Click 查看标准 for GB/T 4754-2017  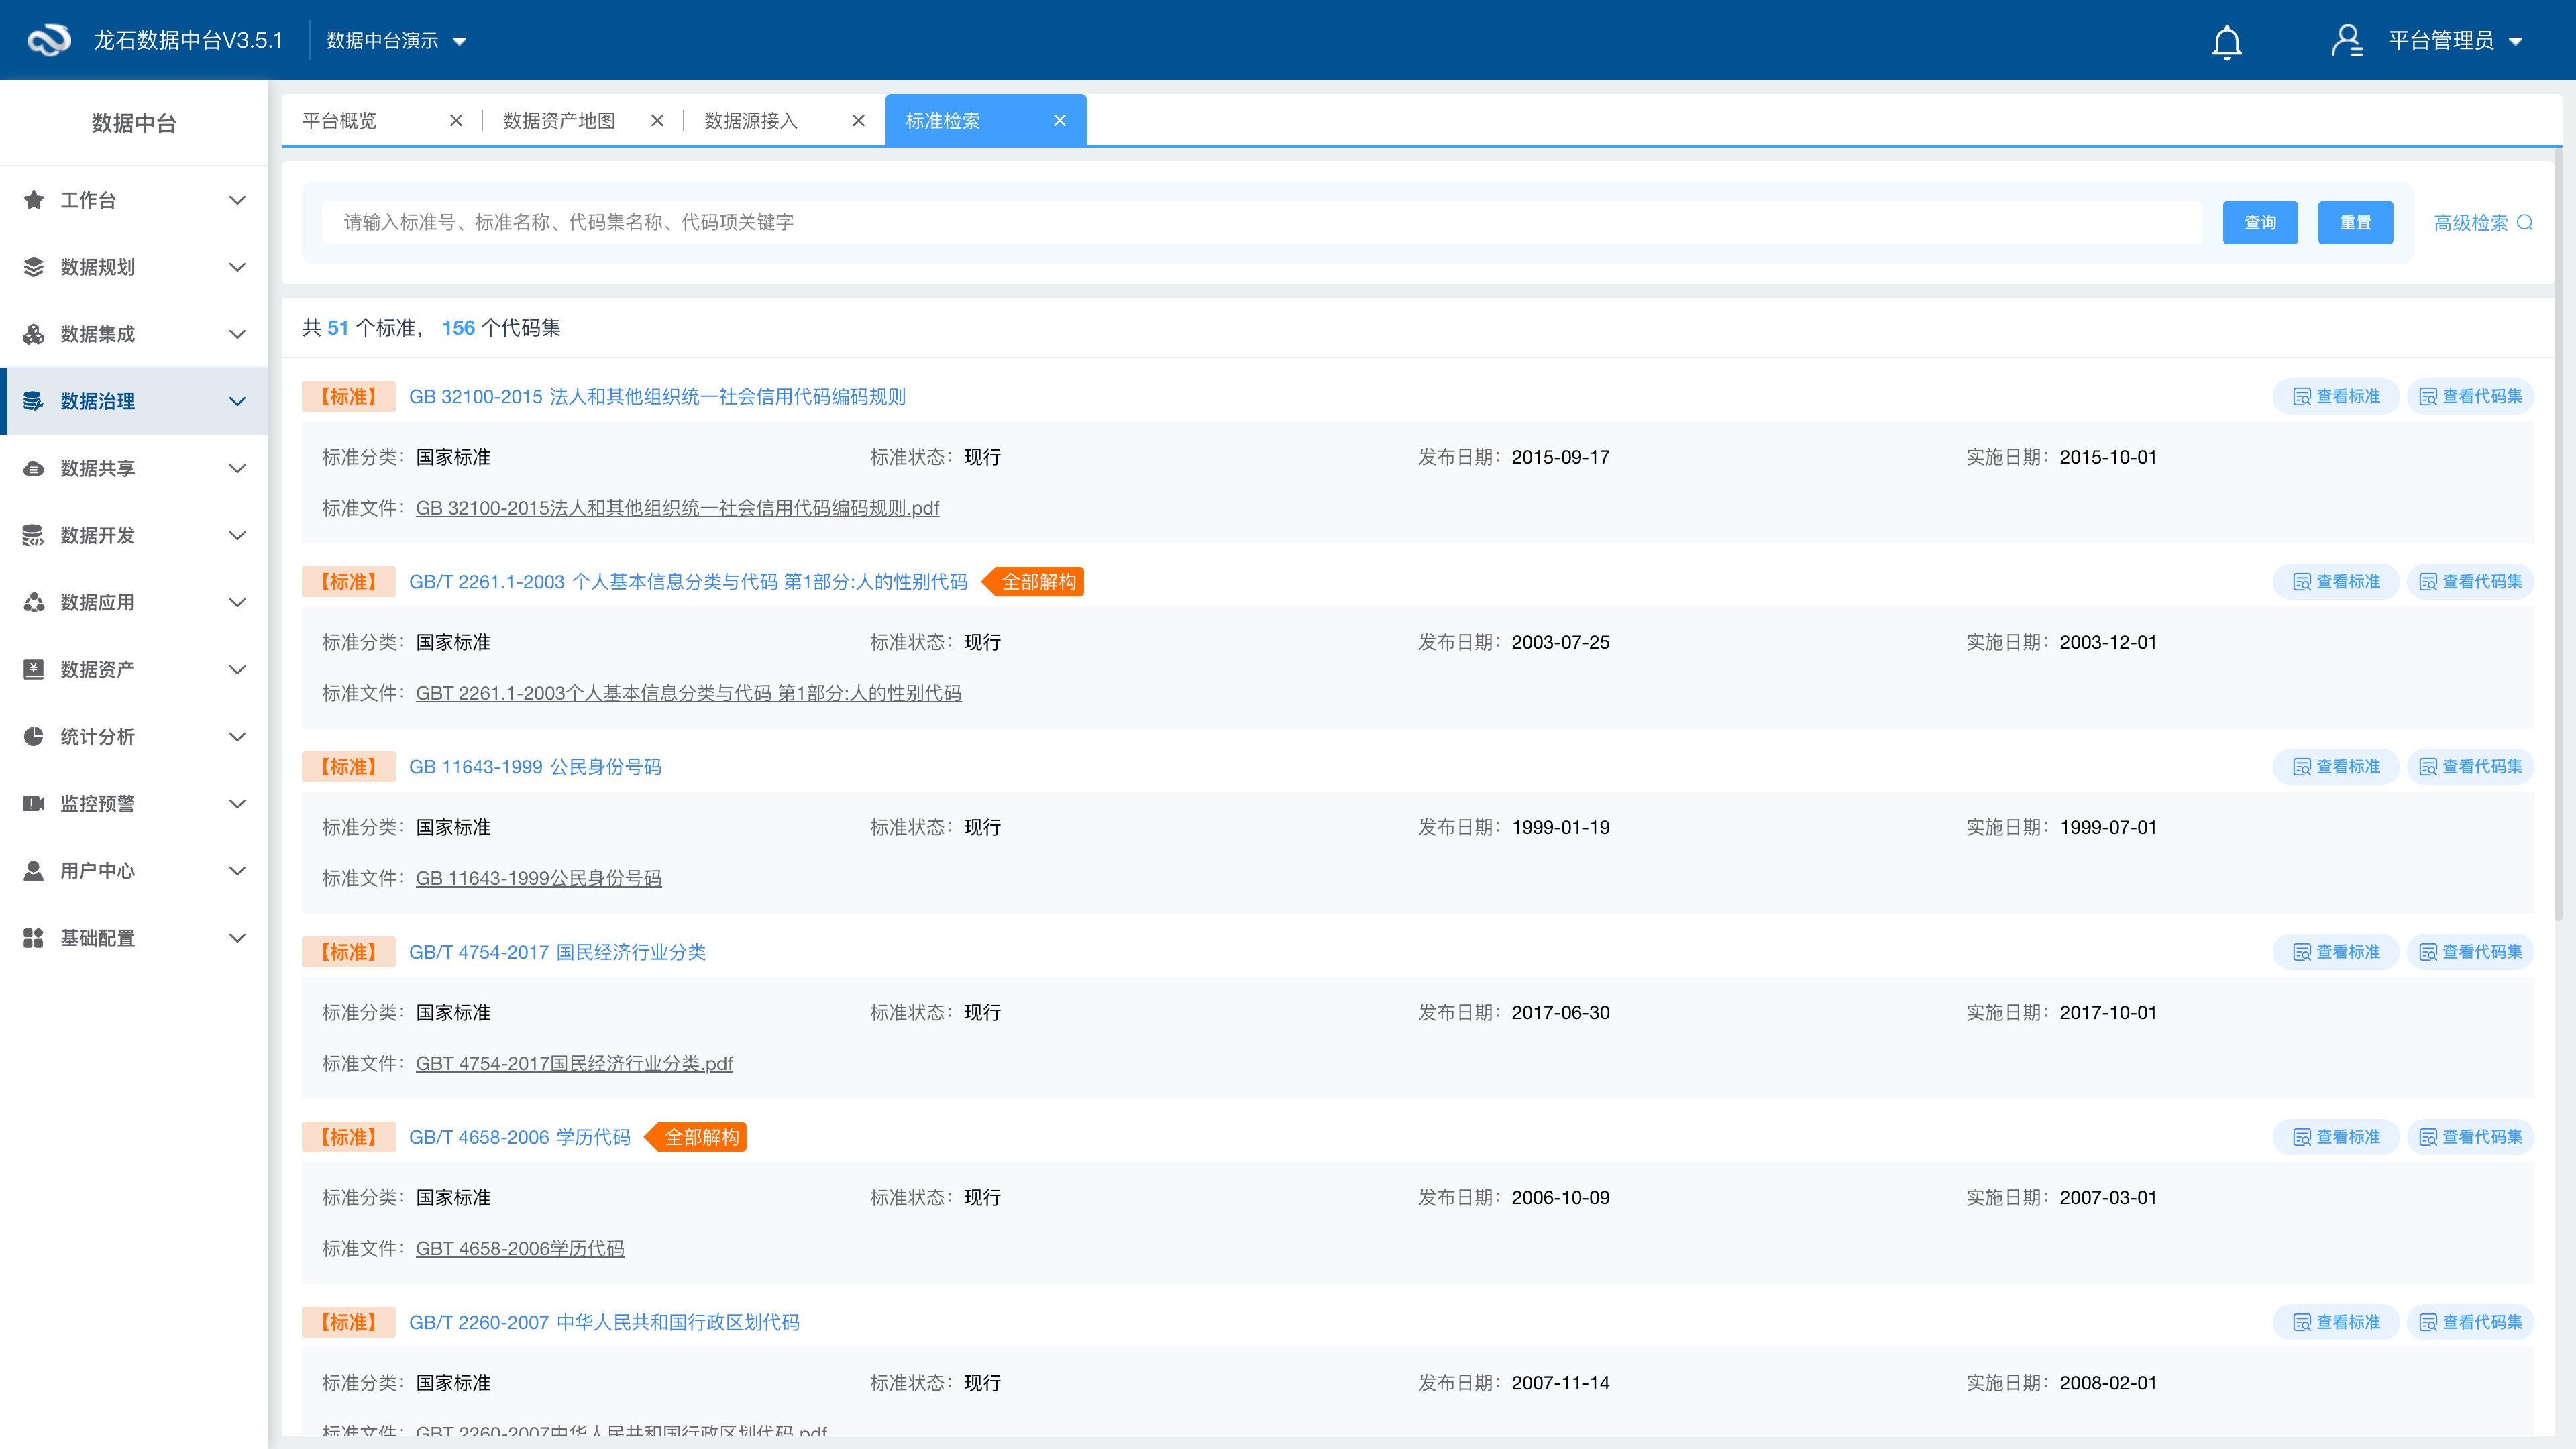pos(2336,951)
